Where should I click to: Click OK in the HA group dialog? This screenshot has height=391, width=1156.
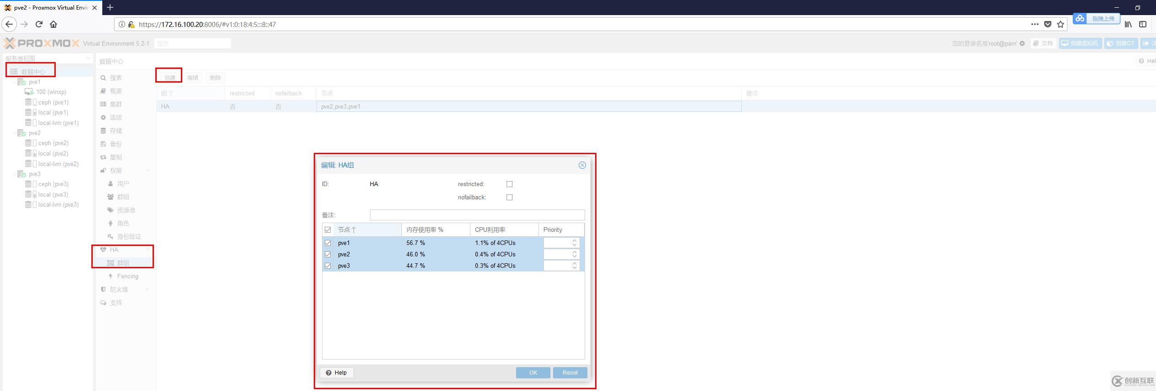coord(533,373)
